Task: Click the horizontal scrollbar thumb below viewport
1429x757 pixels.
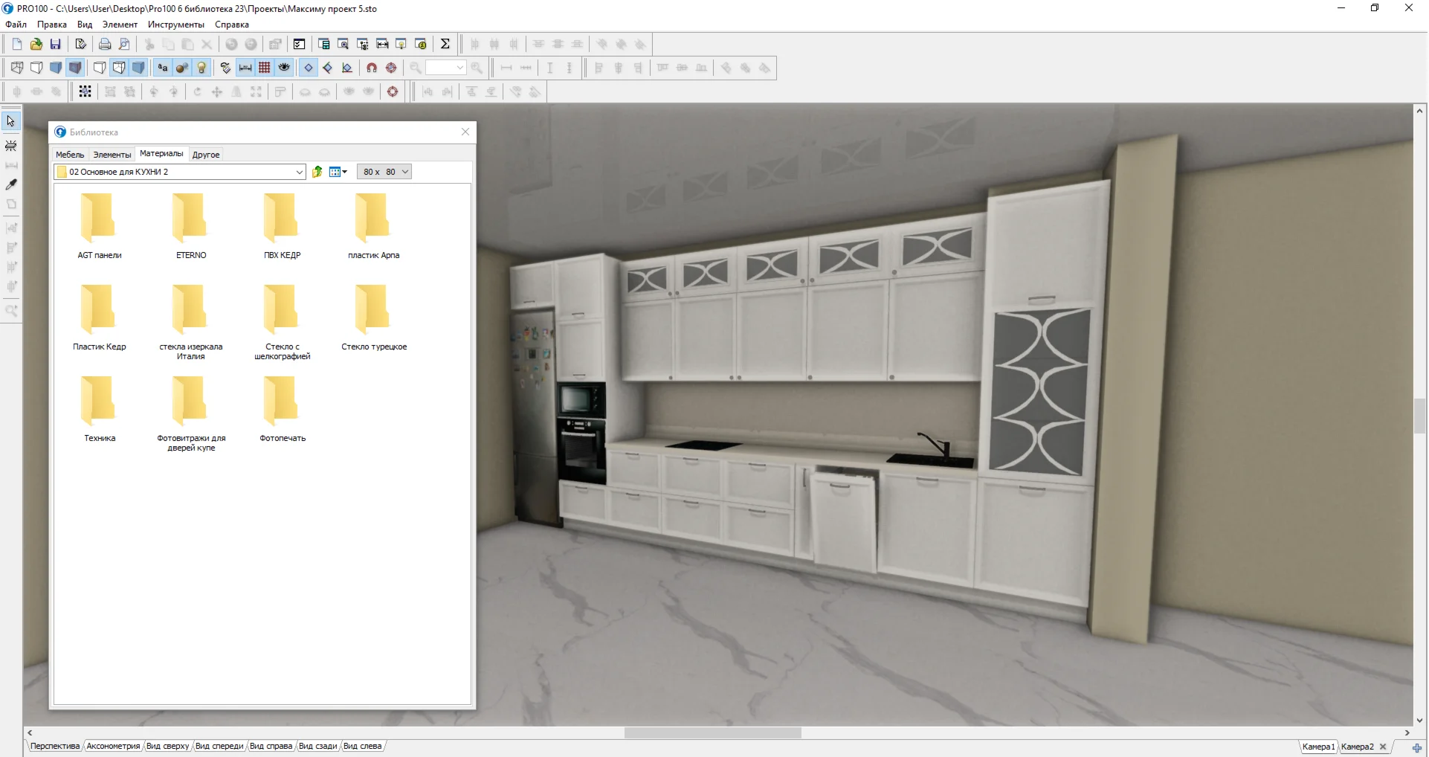Action: point(712,732)
